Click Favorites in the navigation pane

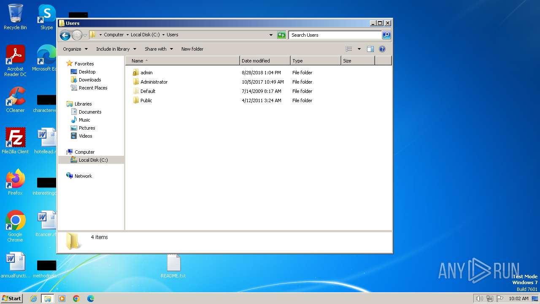(x=84, y=64)
